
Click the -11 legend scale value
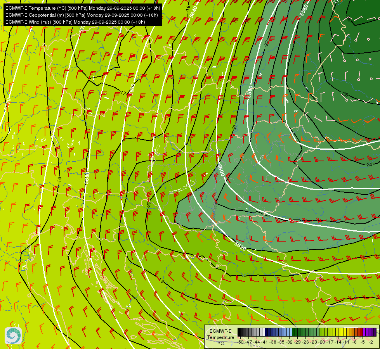346,342
